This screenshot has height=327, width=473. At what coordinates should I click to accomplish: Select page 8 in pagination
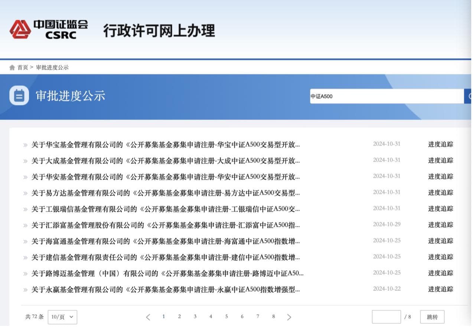point(273,317)
